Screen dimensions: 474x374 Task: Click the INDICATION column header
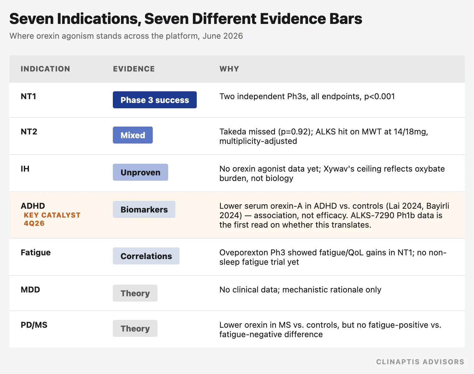(45, 69)
